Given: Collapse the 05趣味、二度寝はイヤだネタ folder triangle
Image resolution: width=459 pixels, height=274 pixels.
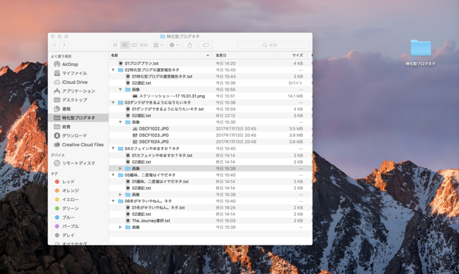Looking at the screenshot, I should (113, 175).
